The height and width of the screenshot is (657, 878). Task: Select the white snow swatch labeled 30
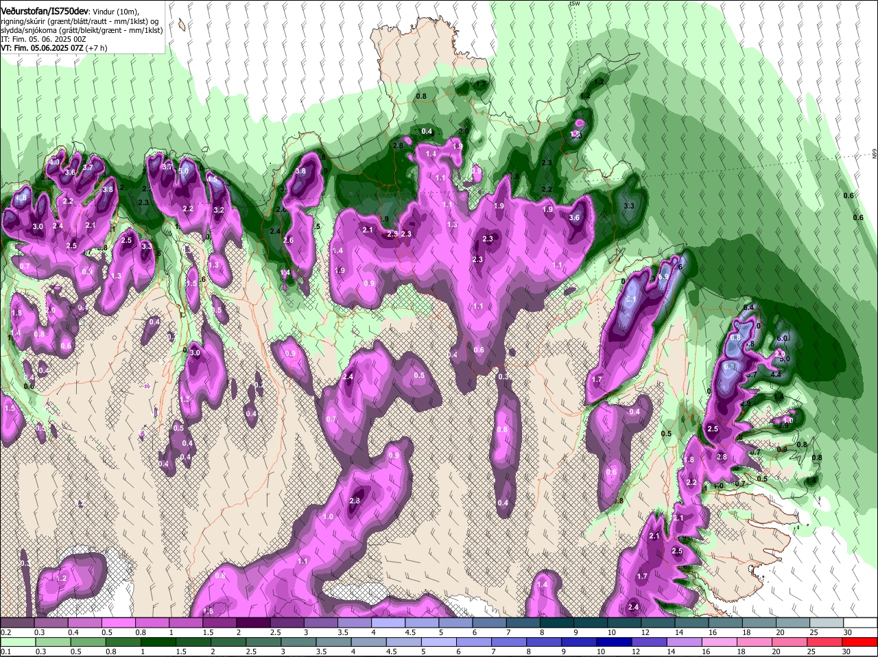pyautogui.click(x=862, y=622)
